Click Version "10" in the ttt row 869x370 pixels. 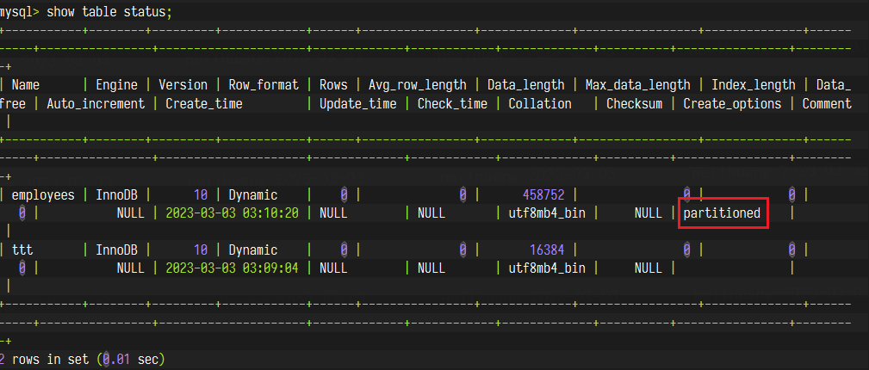click(x=200, y=250)
